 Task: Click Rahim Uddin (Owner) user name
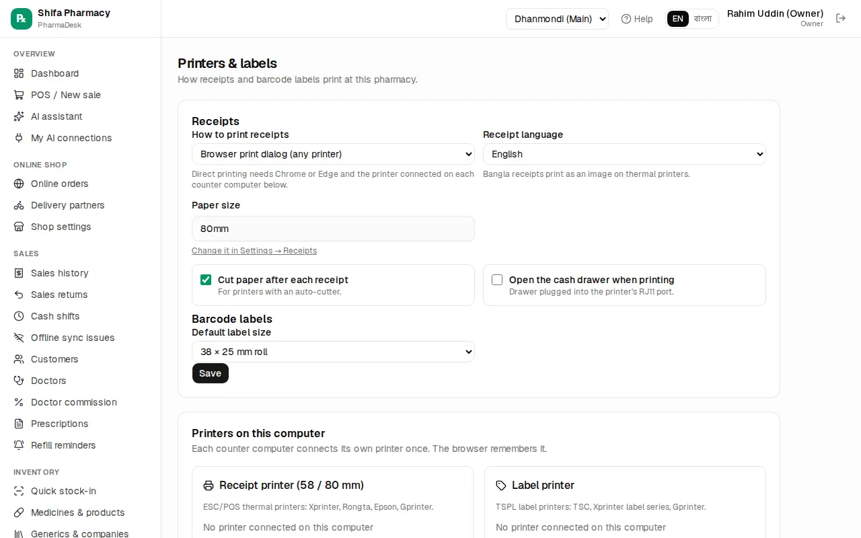[x=775, y=13]
